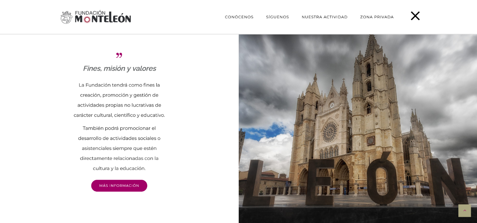This screenshot has height=223, width=477.
Task: Click the paragraph starting La Fundación tendrá
Action: pyautogui.click(x=119, y=100)
